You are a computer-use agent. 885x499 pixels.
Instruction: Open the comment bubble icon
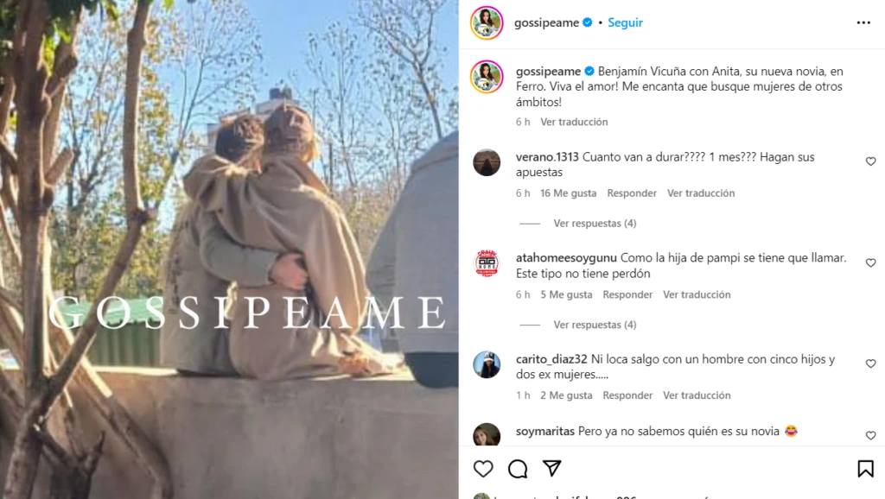tap(518, 469)
